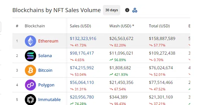Click Bitcoin wash value $1,808,682
Screen dimensions: 197x105
point(120,68)
